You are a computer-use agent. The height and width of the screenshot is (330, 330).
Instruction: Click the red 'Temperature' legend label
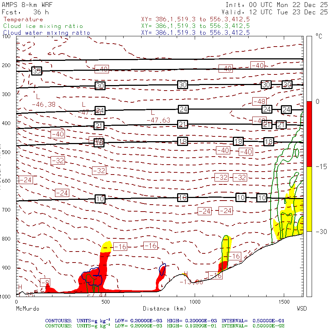23,19
